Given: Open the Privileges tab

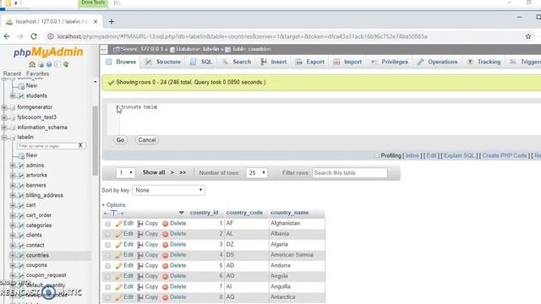Looking at the screenshot, I should (x=390, y=62).
